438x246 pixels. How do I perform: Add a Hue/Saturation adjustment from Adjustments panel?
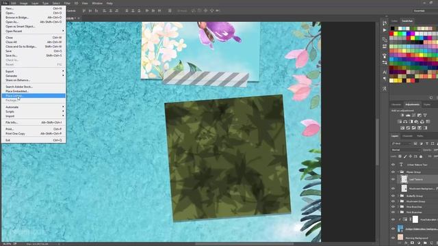(400, 122)
